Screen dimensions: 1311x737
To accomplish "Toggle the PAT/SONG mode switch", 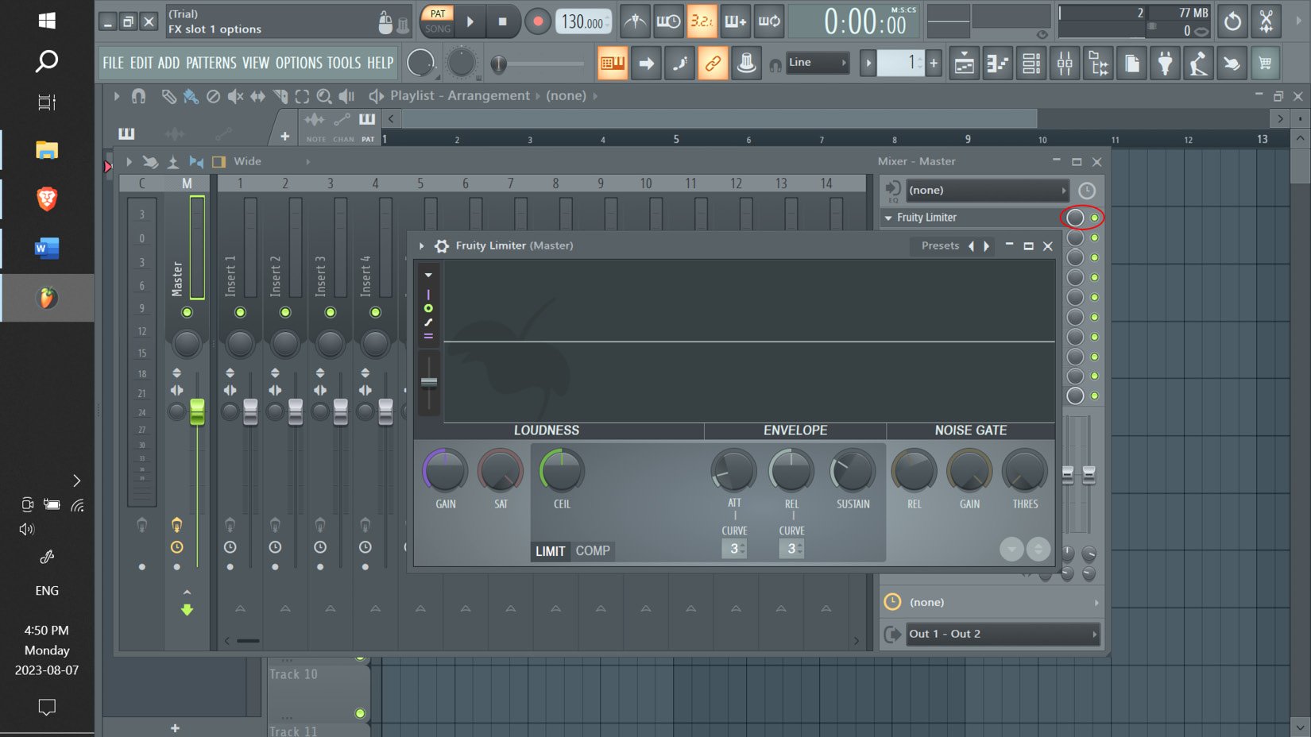I will (x=438, y=21).
